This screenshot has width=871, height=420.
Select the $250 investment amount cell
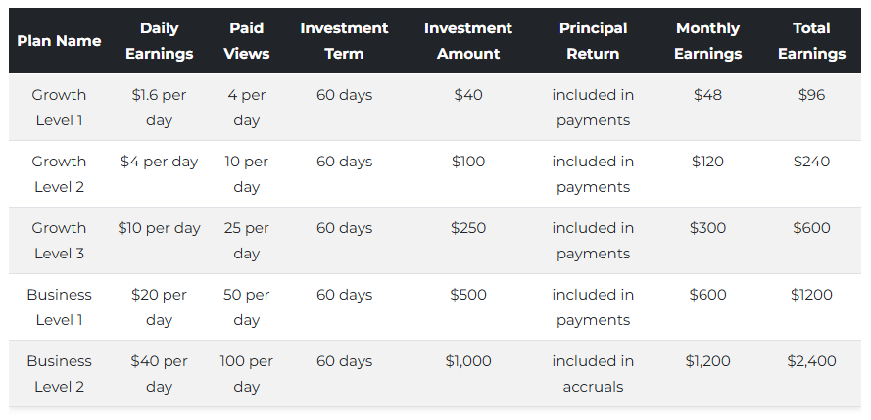468,228
